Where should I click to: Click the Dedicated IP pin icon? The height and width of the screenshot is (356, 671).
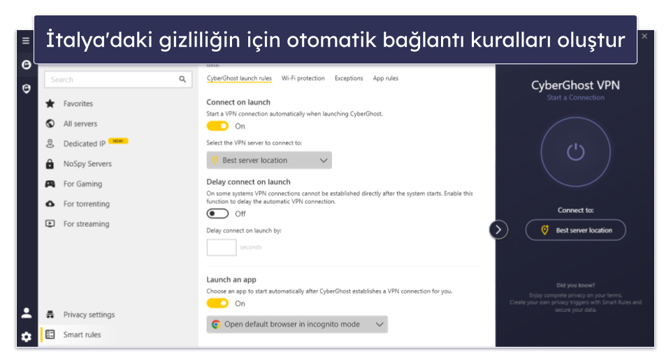click(x=50, y=144)
